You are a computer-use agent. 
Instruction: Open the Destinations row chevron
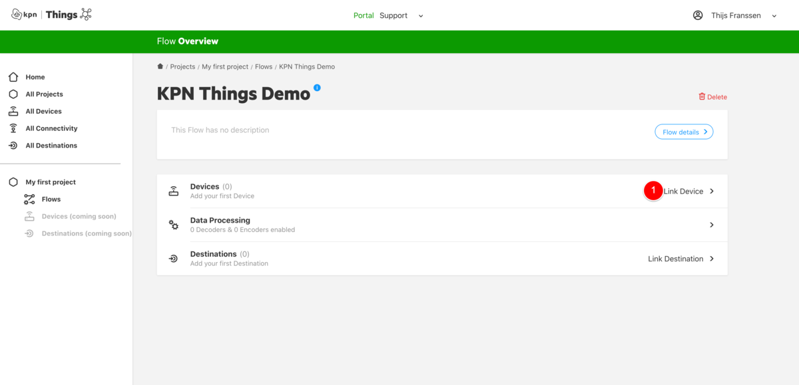712,259
